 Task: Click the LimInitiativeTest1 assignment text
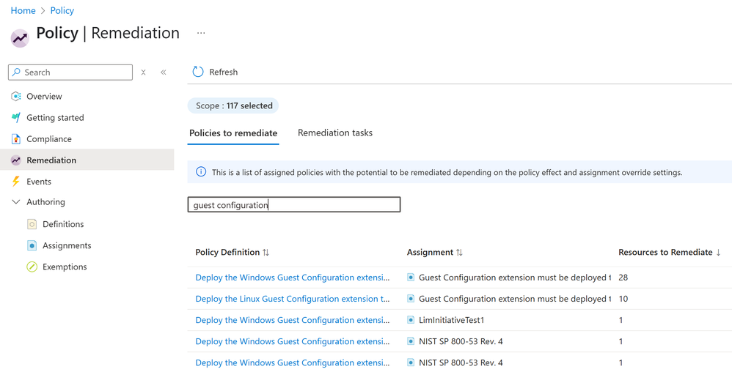click(x=451, y=320)
